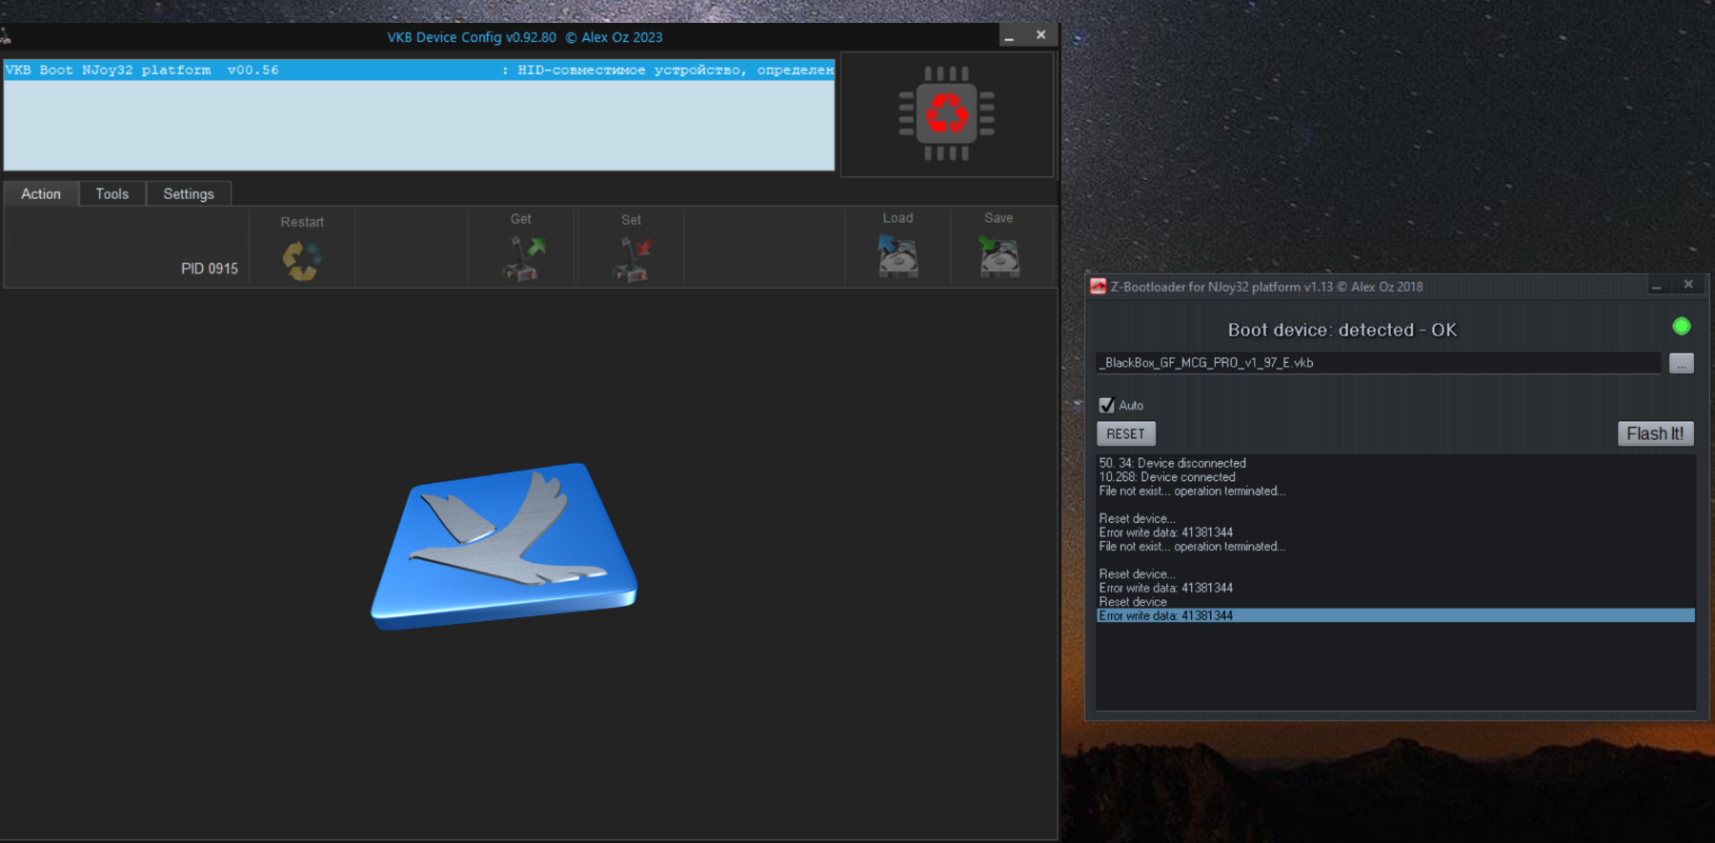
Task: Click the Flash It! button
Action: tap(1655, 433)
